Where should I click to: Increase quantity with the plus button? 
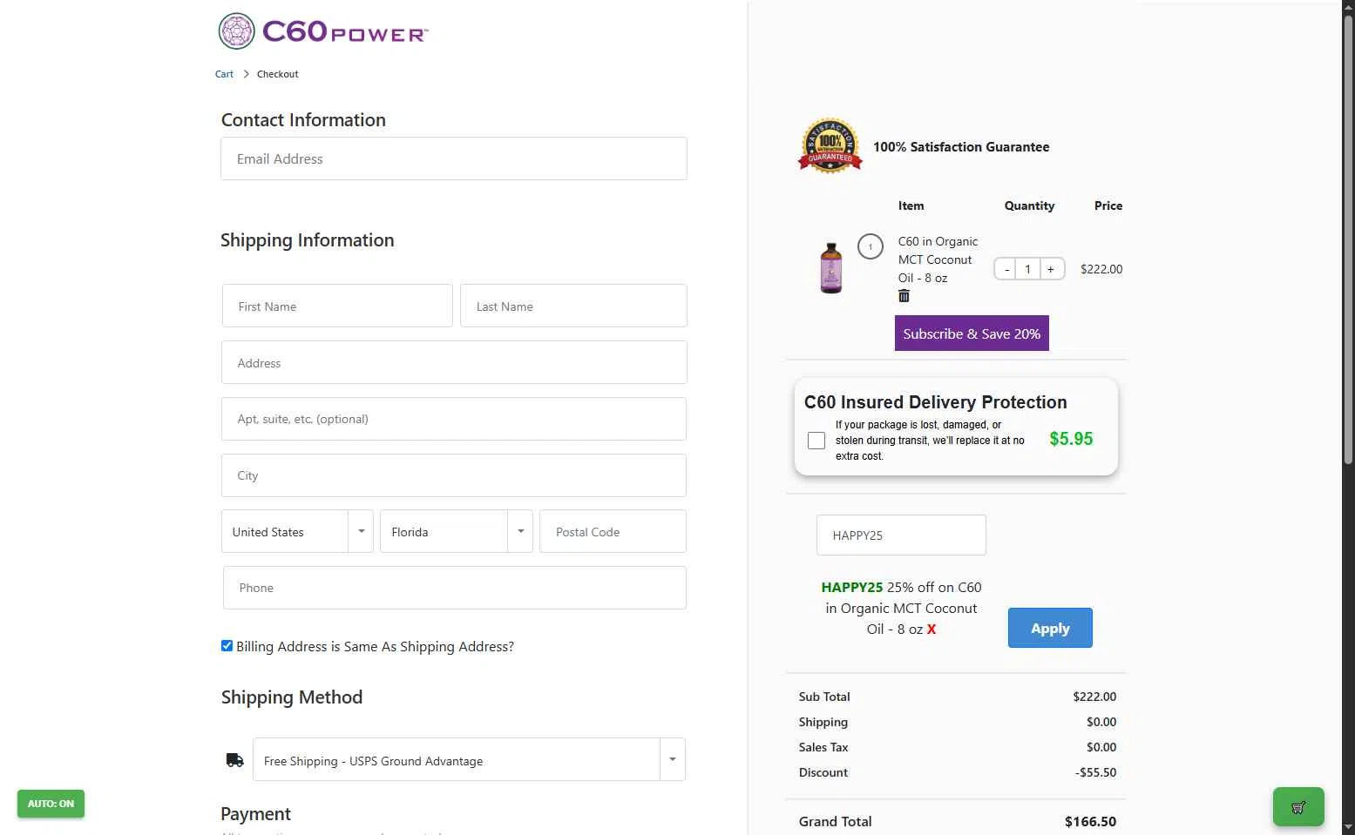pyautogui.click(x=1051, y=269)
